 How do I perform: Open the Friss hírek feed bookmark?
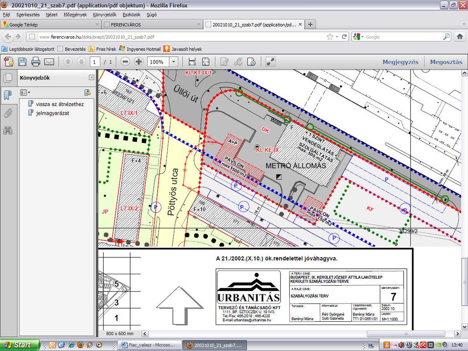pyautogui.click(x=102, y=49)
